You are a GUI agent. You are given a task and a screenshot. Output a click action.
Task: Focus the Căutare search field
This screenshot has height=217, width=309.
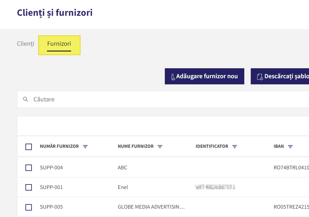click(163, 99)
